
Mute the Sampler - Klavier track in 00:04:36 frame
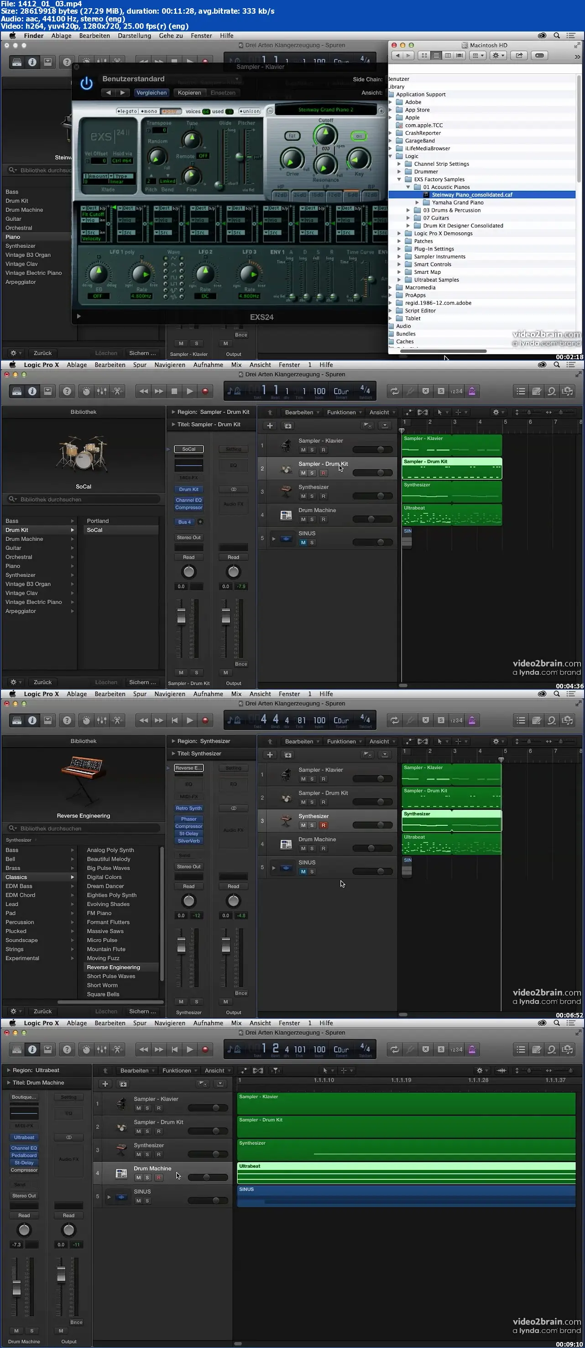point(303,450)
